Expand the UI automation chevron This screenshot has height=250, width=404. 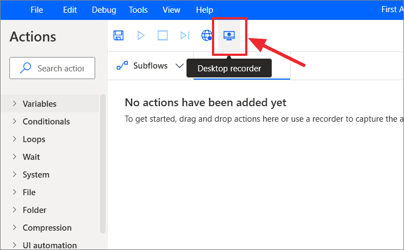coord(14,245)
